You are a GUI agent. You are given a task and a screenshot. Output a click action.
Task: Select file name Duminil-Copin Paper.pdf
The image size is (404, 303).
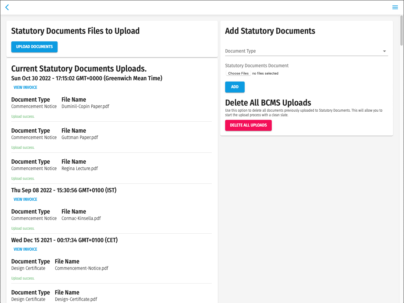(85, 106)
